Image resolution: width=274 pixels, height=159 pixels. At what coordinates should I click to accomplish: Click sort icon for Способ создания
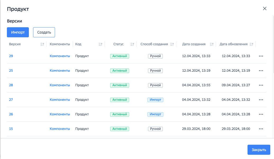point(172,44)
